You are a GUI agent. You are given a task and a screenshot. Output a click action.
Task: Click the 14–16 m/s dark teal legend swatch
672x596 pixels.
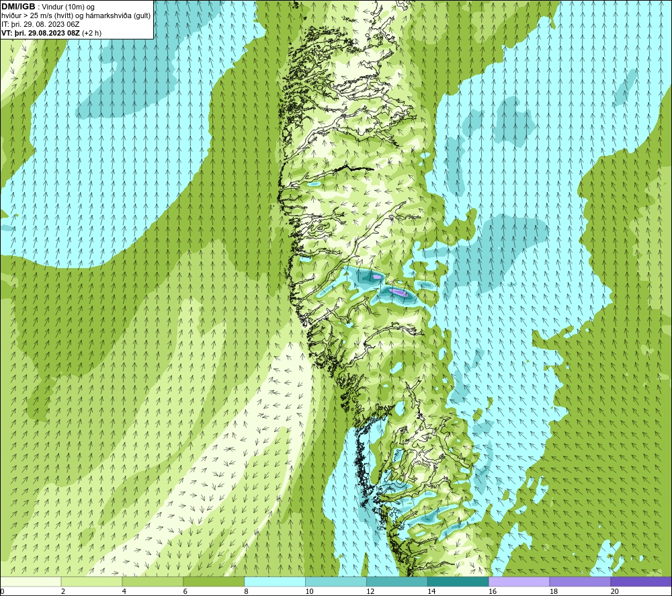click(458, 581)
